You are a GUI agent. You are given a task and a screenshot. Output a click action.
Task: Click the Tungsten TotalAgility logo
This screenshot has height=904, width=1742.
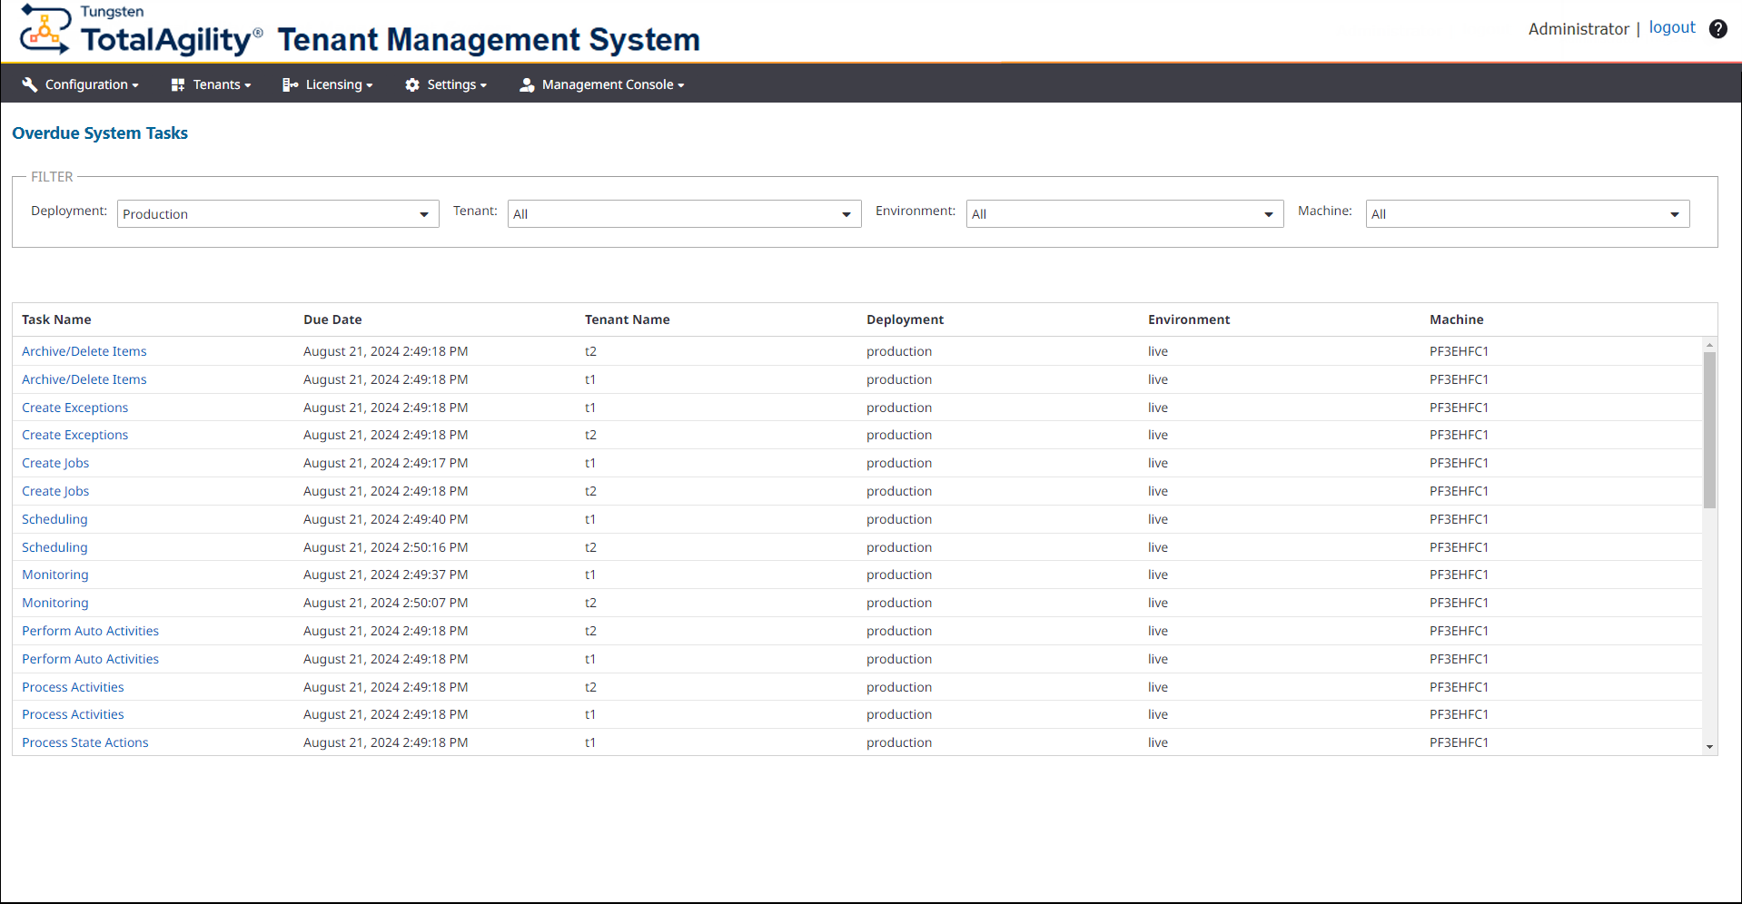point(136,30)
